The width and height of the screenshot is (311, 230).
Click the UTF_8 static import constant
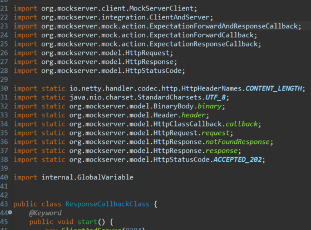coord(216,97)
